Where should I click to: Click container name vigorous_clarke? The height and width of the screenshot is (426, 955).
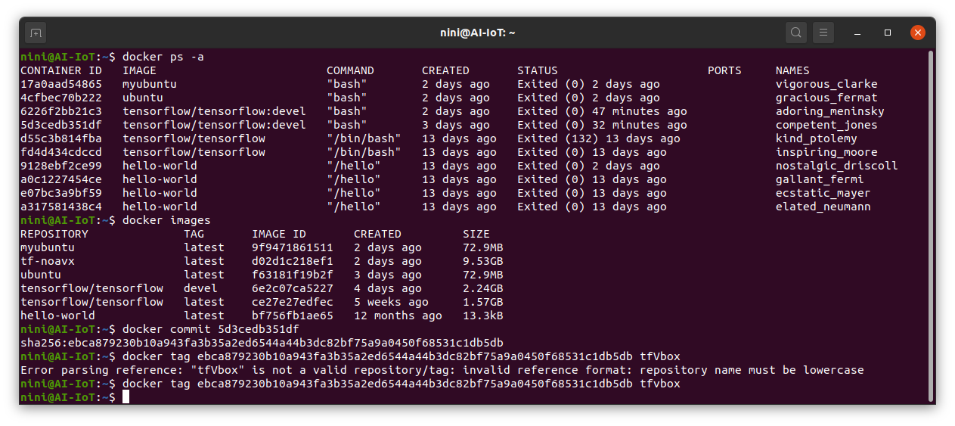(x=826, y=84)
